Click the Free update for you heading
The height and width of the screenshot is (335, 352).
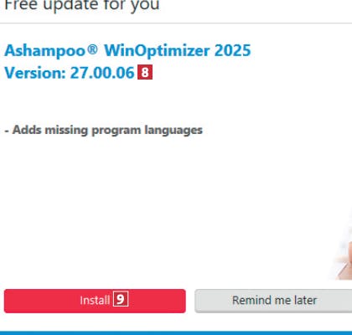[x=82, y=5]
